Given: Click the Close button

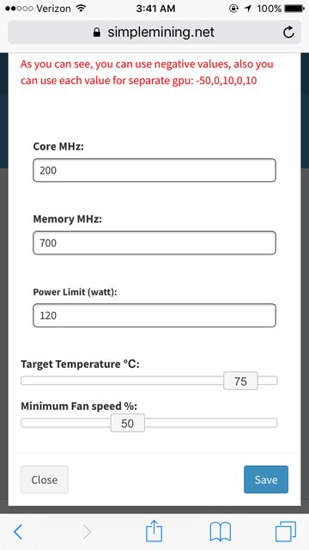Looking at the screenshot, I should click(x=45, y=480).
